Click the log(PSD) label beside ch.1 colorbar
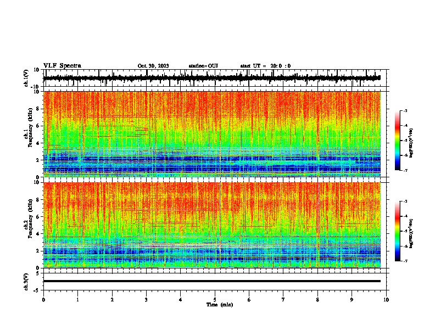Screen dimensions: 435x336 (411, 143)
